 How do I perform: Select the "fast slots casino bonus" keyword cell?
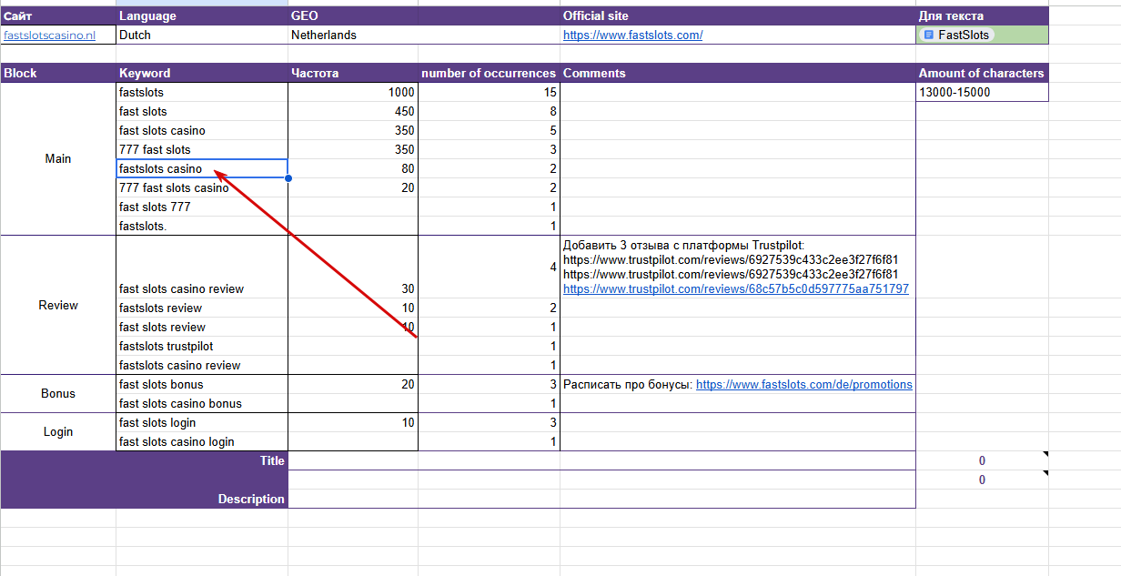pos(202,403)
